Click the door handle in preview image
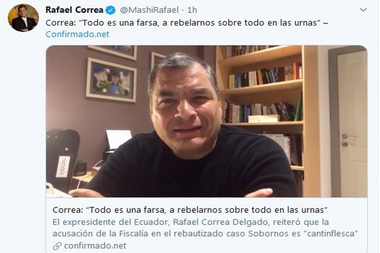 pos(349,137)
